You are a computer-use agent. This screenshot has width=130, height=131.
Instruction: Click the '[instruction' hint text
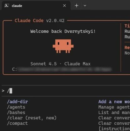(114, 129)
